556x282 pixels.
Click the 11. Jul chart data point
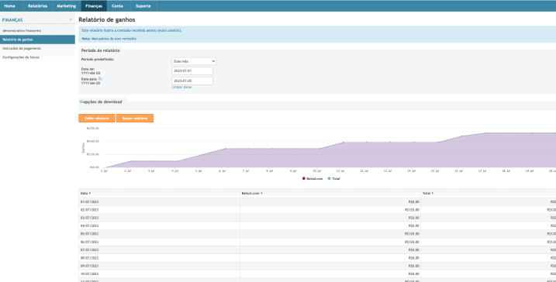pos(344,143)
